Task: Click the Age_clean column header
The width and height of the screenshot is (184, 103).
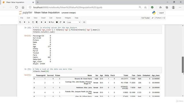Action: (156, 76)
